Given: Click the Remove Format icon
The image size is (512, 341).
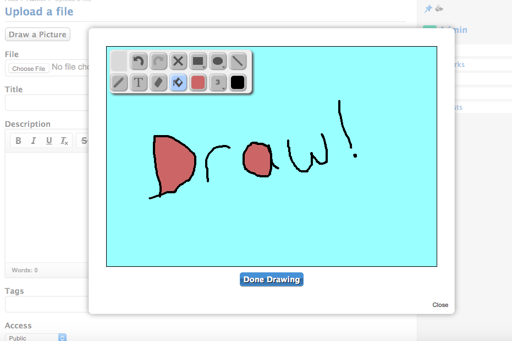Looking at the screenshot, I should pos(64,141).
